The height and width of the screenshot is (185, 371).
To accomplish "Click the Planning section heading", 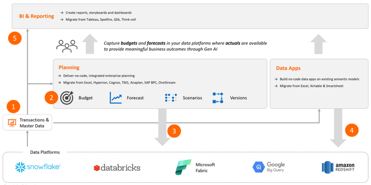I will [69, 68].
